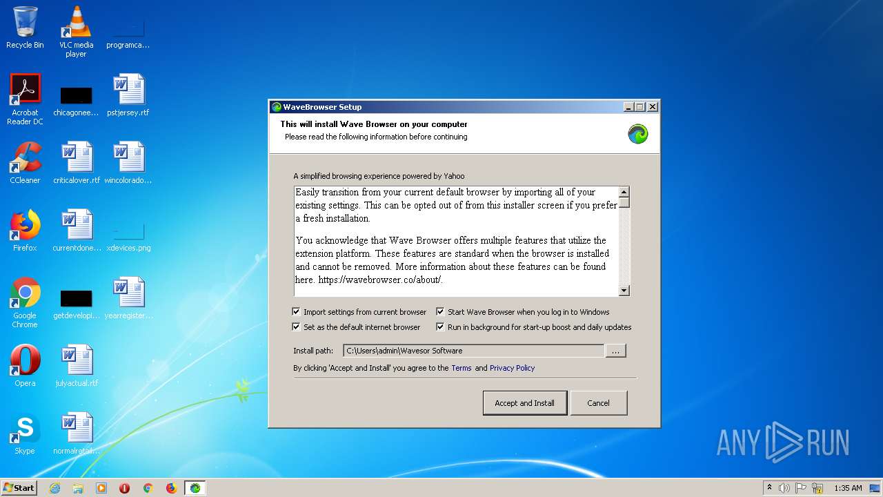
Task: Open the Action Center flag icon
Action: (x=801, y=488)
